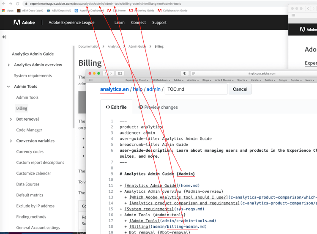This screenshot has height=234, width=317.
Task: Select Finding methods in the sidebar
Action: tap(31, 217)
